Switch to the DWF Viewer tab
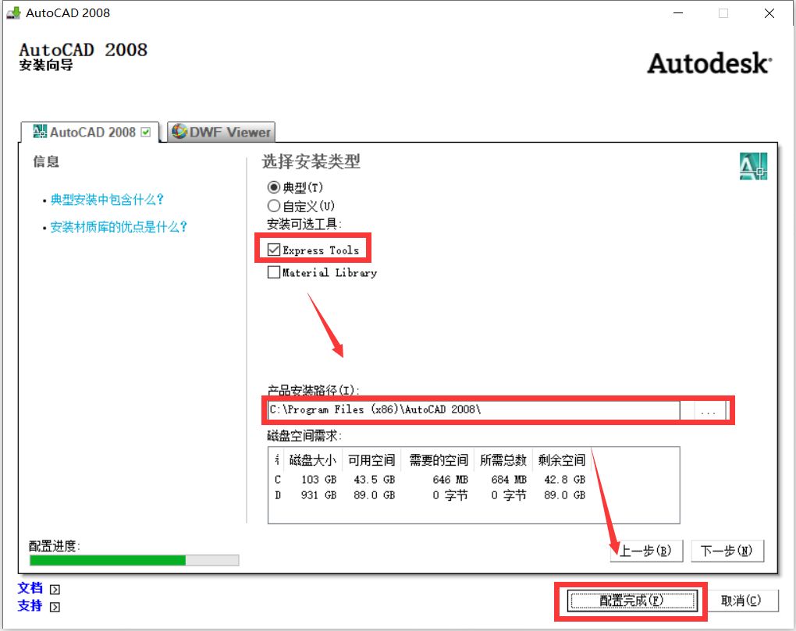Screen dimensions: 796x631 tap(222, 132)
